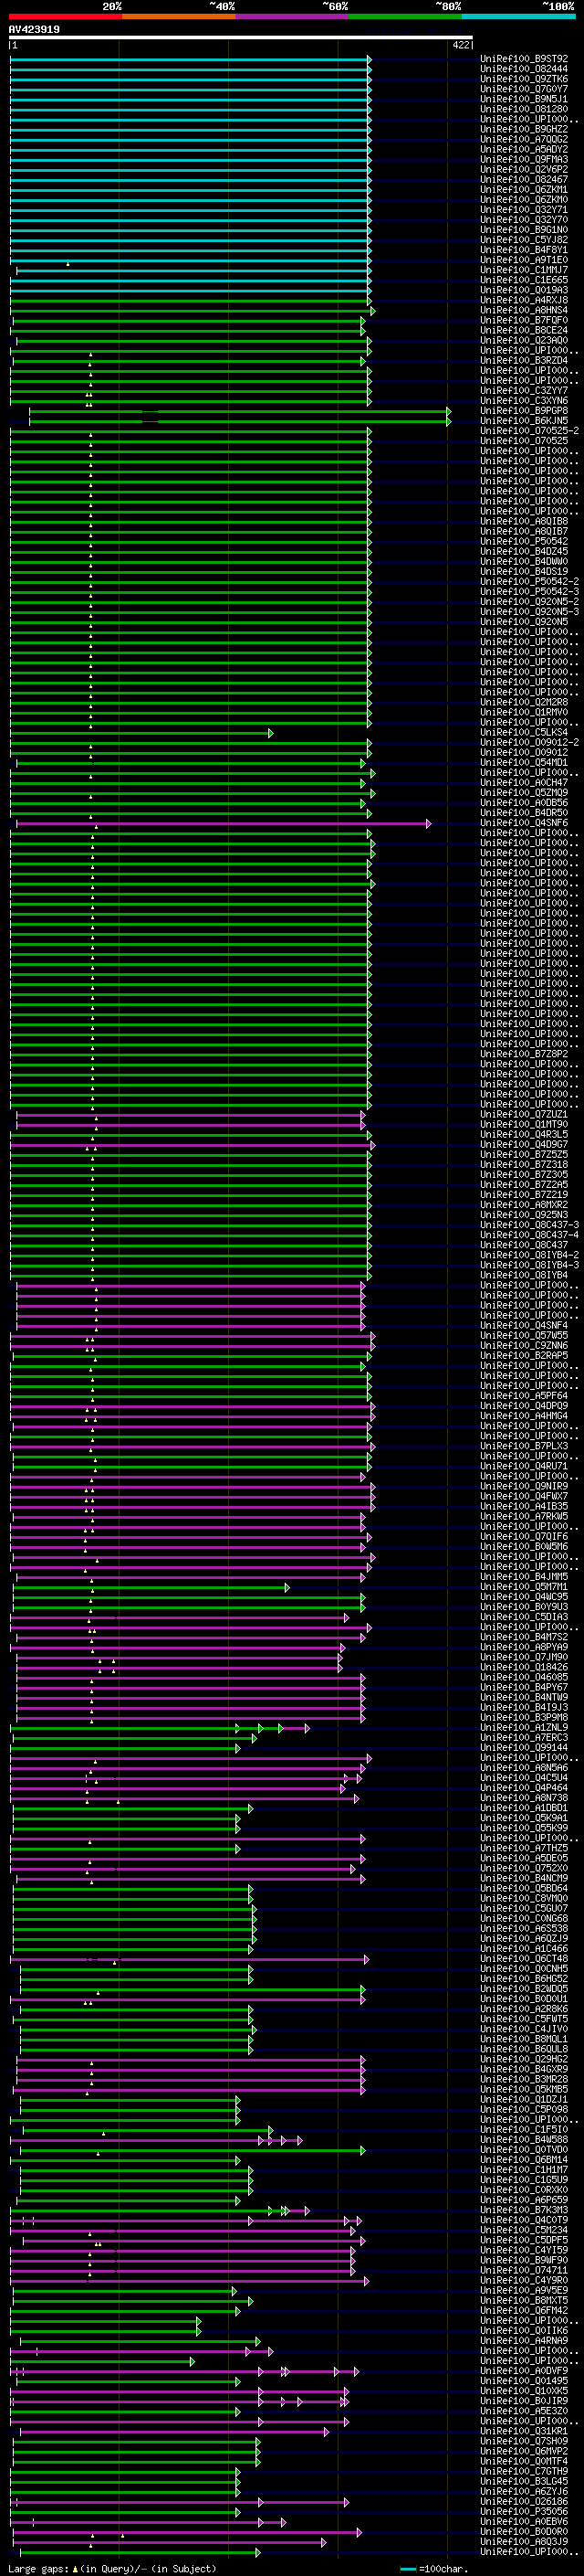Select hit label UniRef100_A5ADY2
Viewport: 584px width, 2576px height.
[x=524, y=149]
